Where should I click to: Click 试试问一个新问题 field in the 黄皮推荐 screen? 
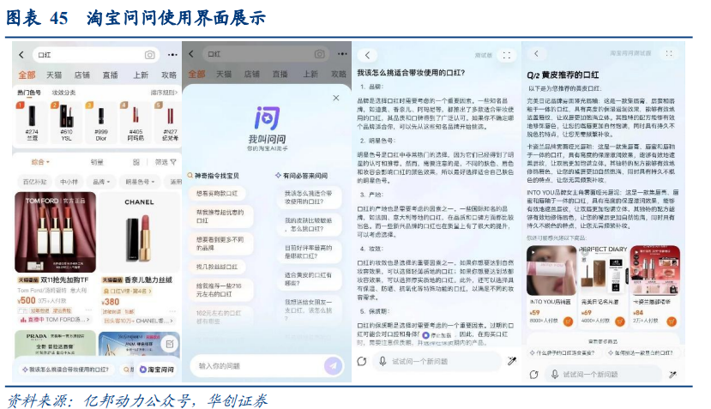(603, 375)
